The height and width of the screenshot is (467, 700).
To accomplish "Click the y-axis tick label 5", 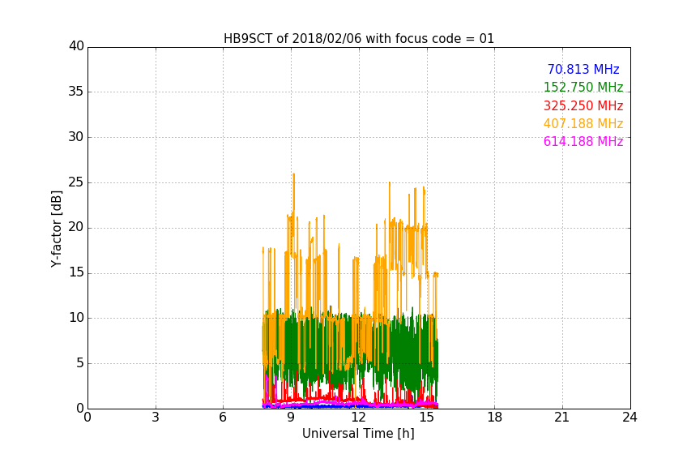I will (80, 363).
